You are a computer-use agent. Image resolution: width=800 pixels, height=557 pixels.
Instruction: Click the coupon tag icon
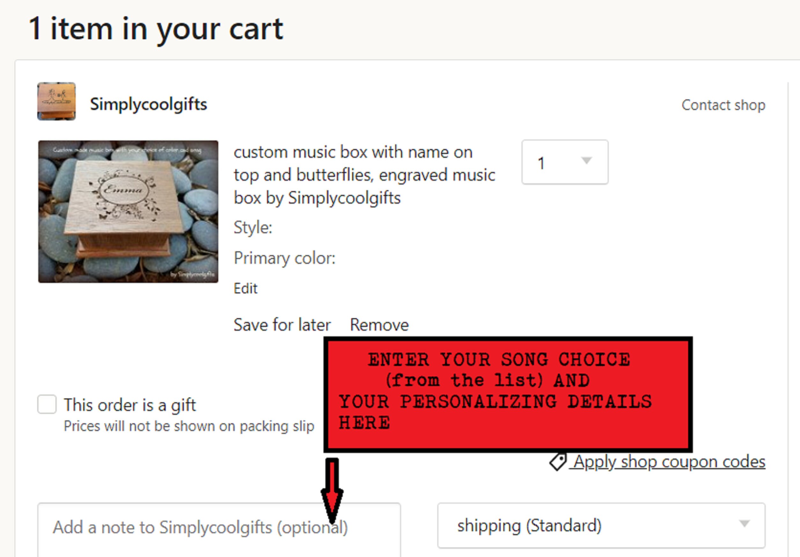pyautogui.click(x=558, y=462)
